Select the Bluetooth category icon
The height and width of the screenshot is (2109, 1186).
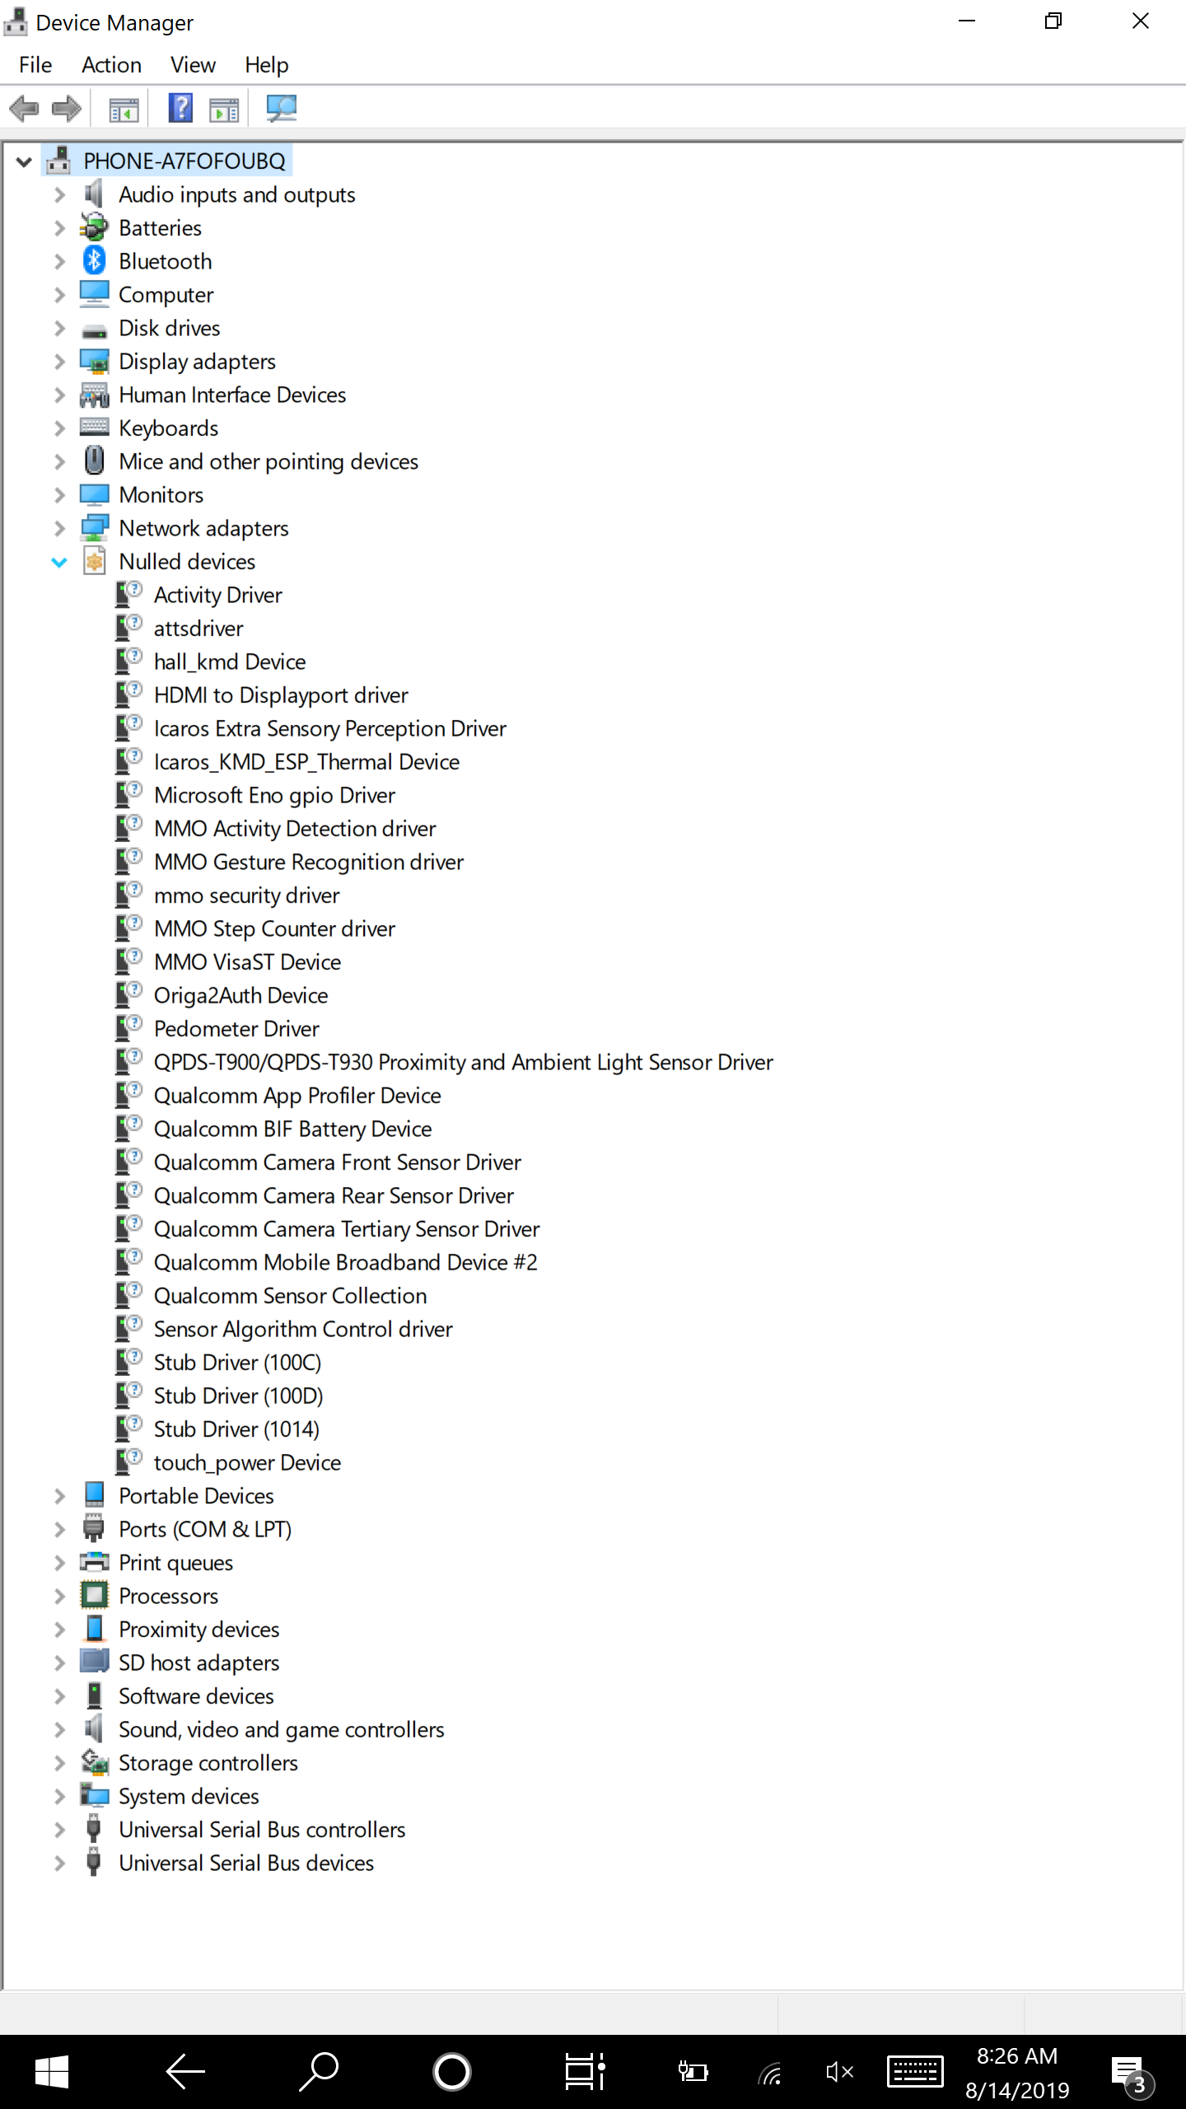pos(95,261)
